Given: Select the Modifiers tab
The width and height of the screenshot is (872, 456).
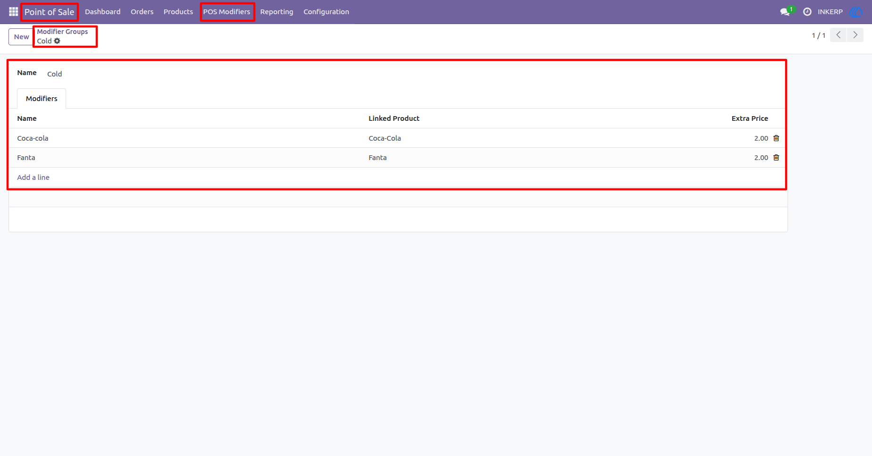Looking at the screenshot, I should click(x=42, y=98).
